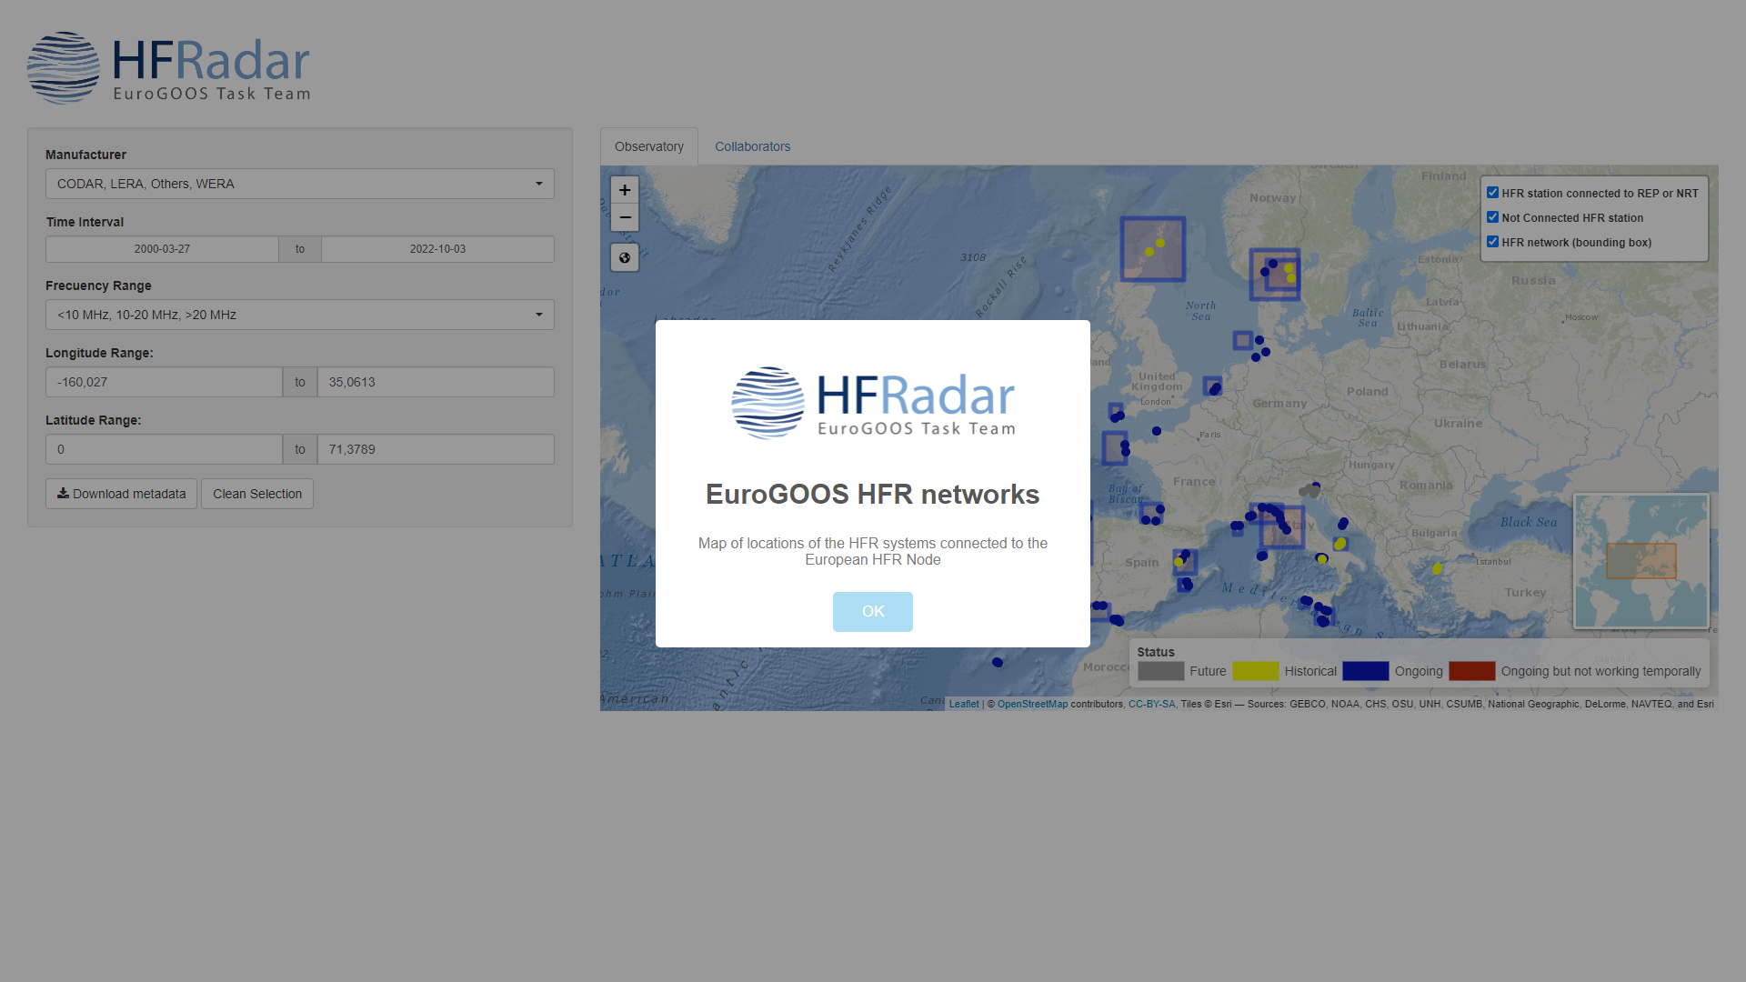Viewport: 1746px width, 982px height.
Task: Click the map zoom out button
Action: (625, 217)
